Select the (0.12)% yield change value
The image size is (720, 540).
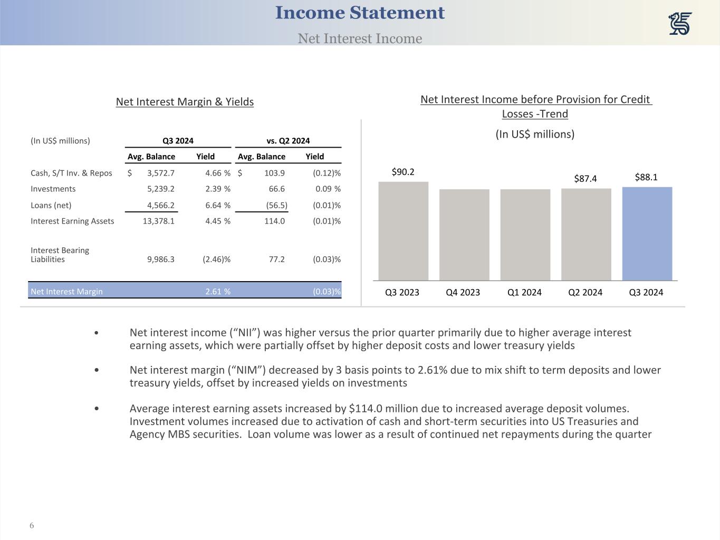(327, 173)
